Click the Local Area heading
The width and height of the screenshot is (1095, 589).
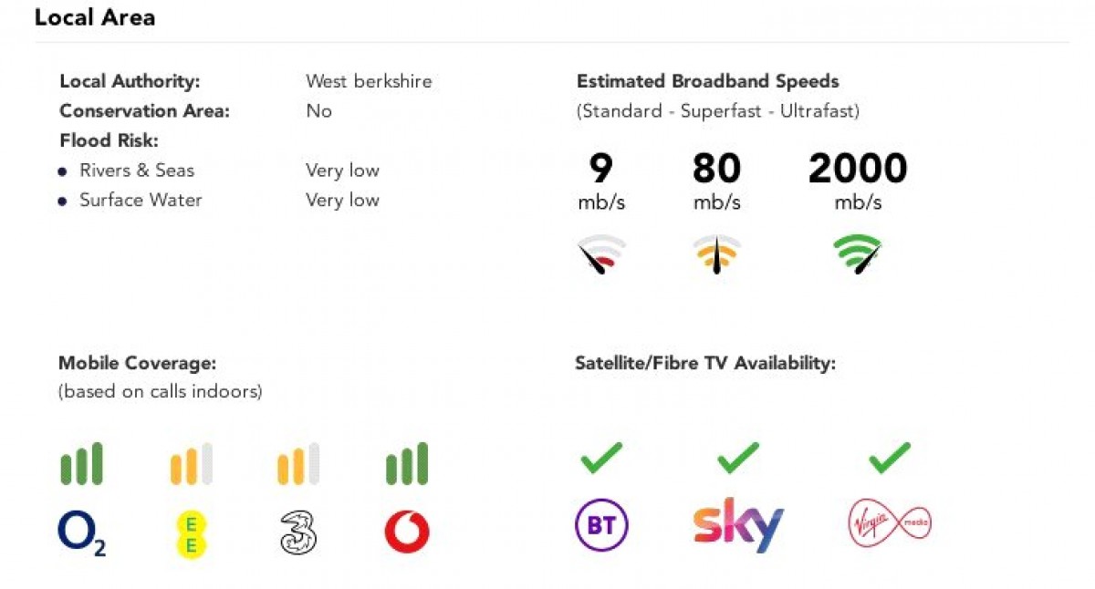click(95, 17)
